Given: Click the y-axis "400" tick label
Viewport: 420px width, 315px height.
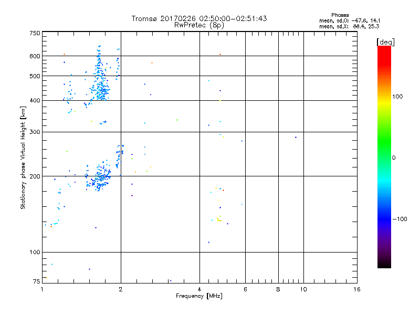Looking at the screenshot, I should point(35,100).
